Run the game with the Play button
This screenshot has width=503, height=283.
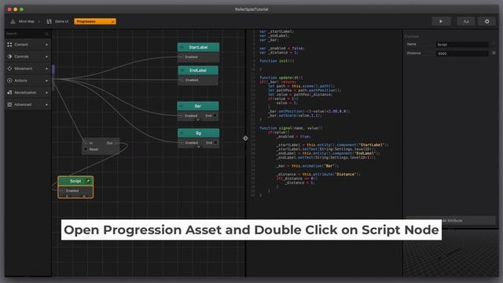pyautogui.click(x=441, y=21)
